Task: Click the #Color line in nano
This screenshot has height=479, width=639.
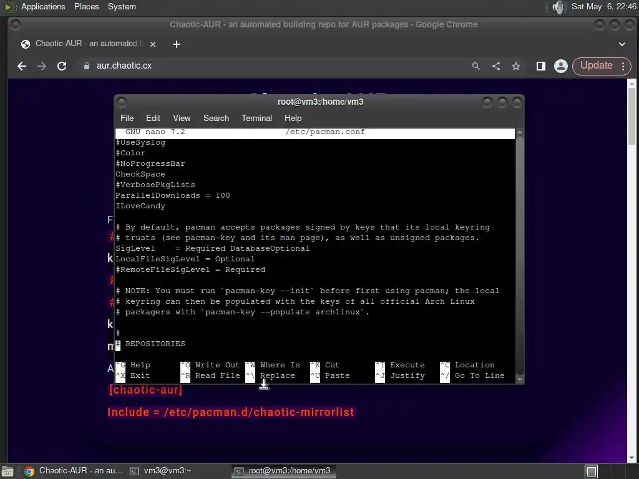Action: click(130, 153)
